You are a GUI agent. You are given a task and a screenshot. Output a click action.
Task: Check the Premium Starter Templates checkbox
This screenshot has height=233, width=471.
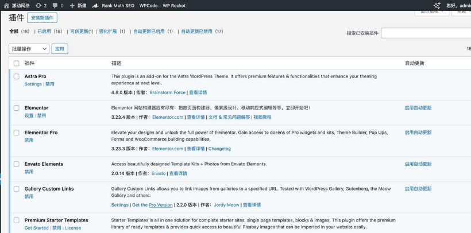coord(17,220)
